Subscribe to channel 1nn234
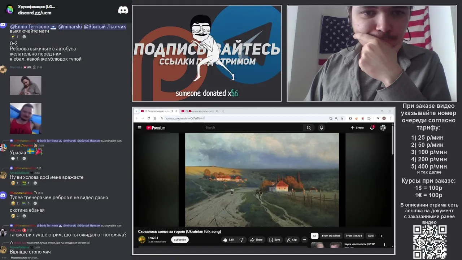 [180, 239]
